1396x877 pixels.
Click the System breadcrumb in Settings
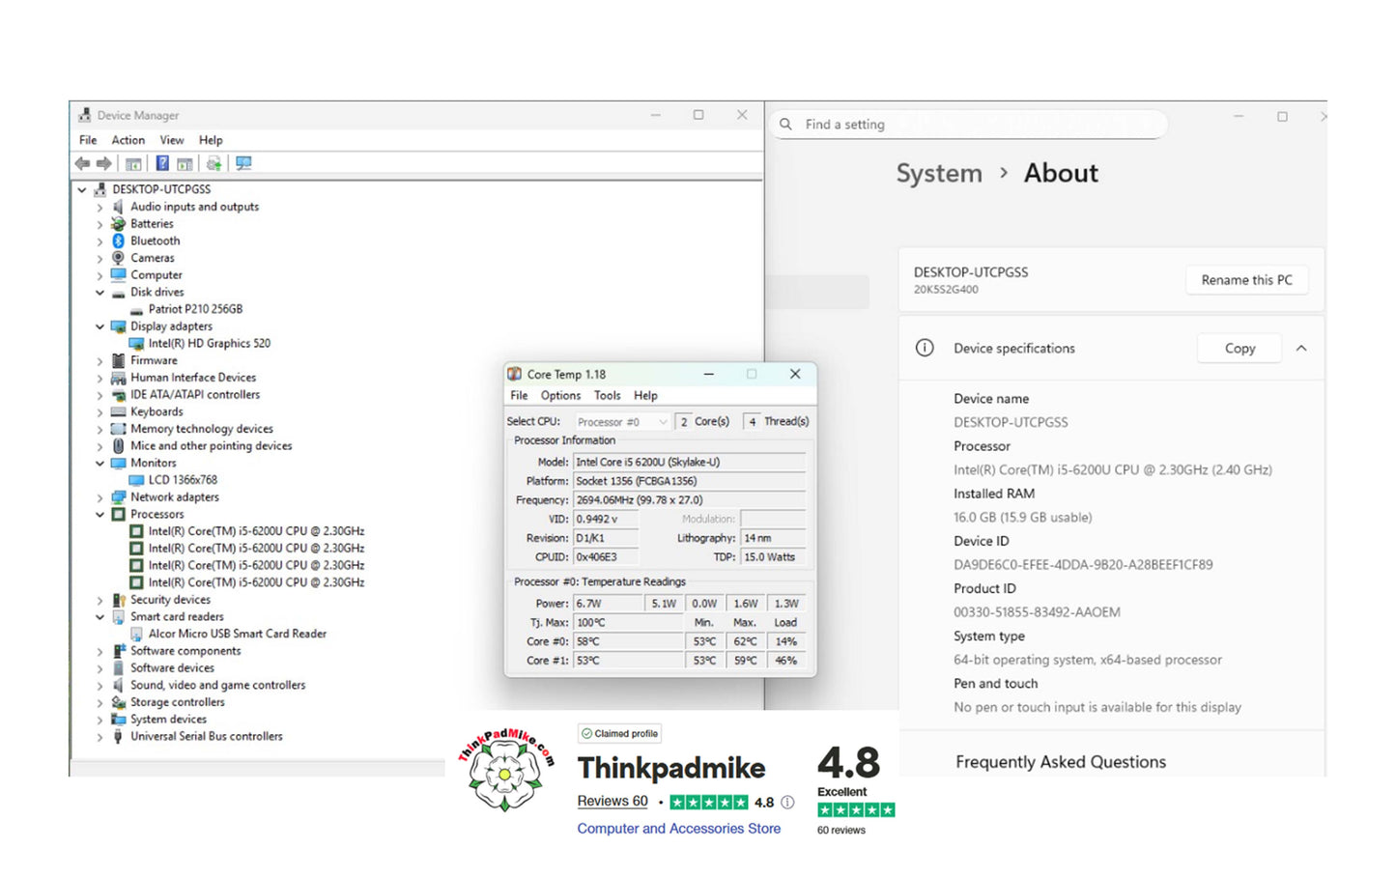pyautogui.click(x=938, y=173)
